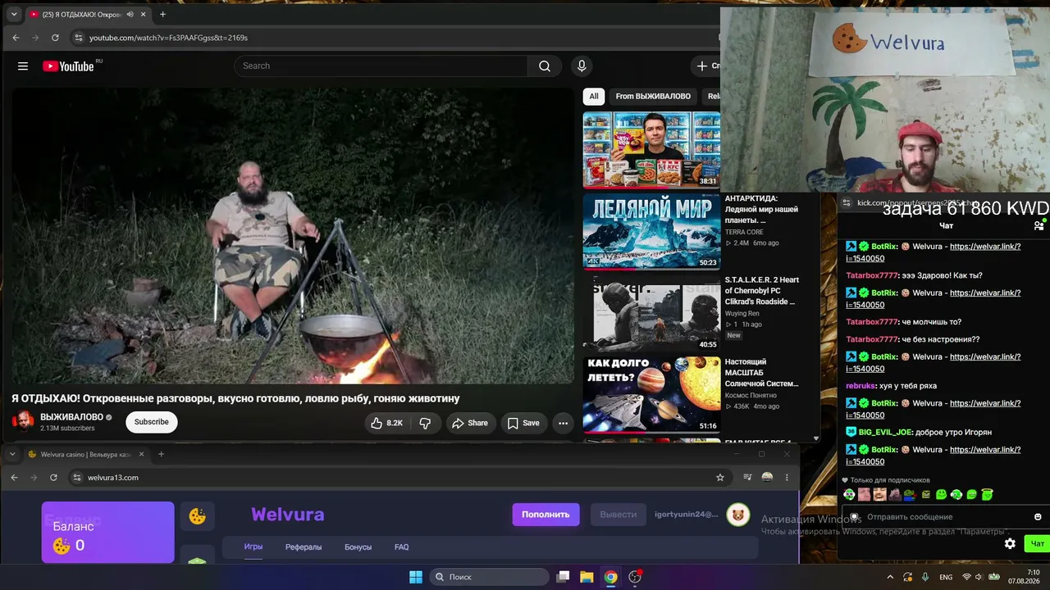1050x590 pixels.
Task: Dislike the video with thumbs-down icon
Action: 425,423
